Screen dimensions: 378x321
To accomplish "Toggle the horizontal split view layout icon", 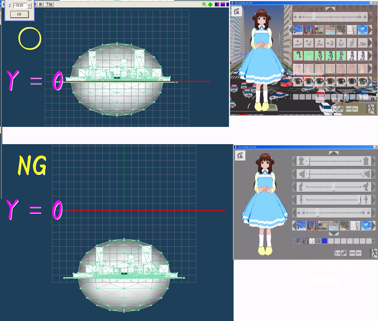I will coord(223,4).
